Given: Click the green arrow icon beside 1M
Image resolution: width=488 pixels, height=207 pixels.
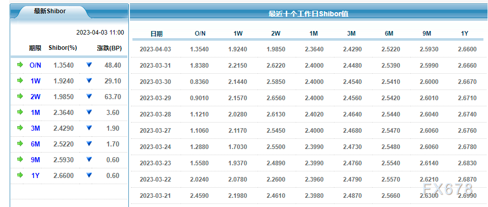Looking at the screenshot, I should [x=20, y=112].
